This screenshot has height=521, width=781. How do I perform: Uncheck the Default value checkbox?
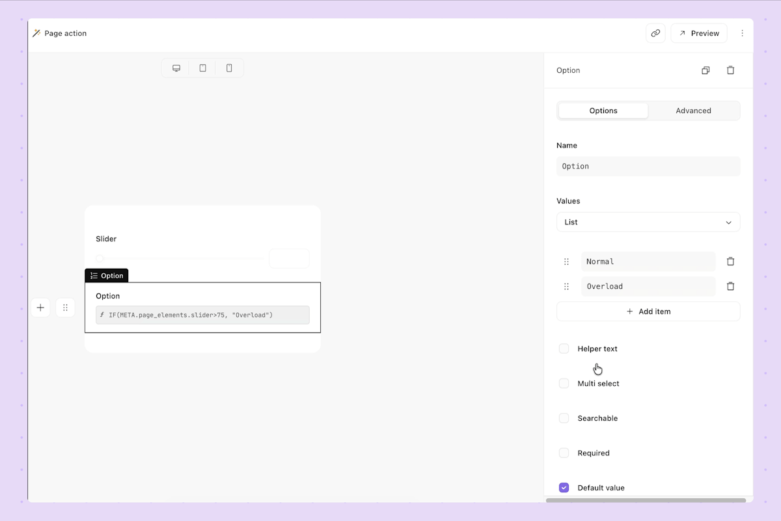564,488
